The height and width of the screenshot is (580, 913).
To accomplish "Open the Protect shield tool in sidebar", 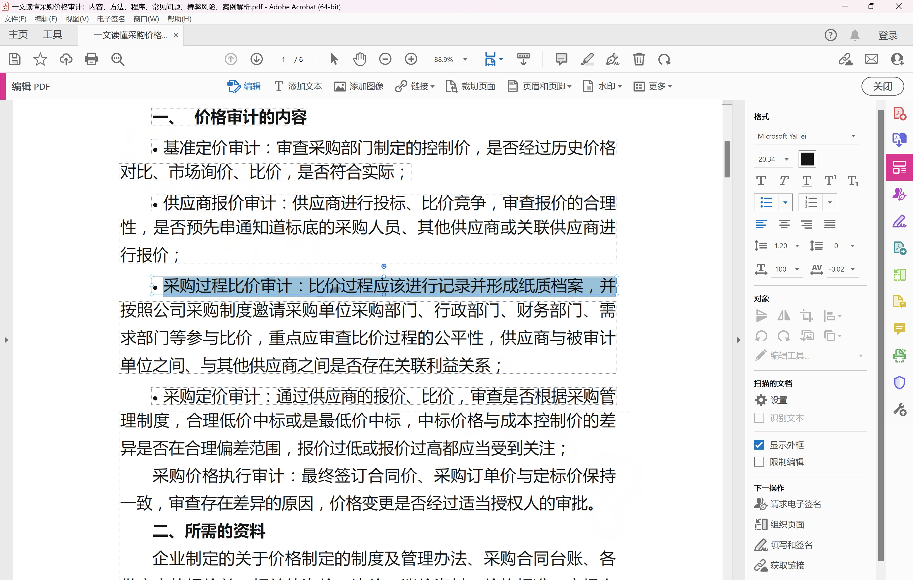I will (899, 382).
